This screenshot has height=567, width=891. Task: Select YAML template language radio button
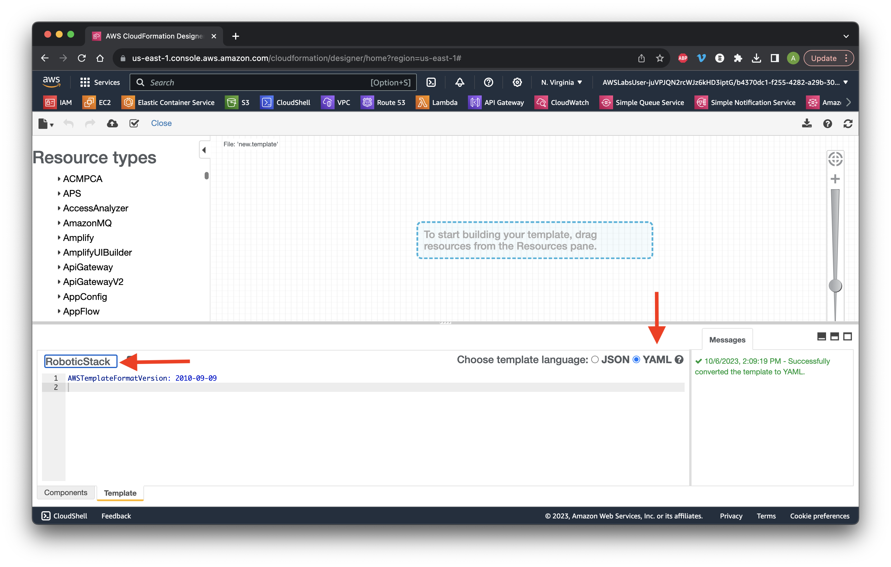tap(636, 360)
